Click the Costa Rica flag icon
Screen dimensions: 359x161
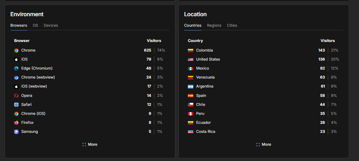click(x=191, y=132)
